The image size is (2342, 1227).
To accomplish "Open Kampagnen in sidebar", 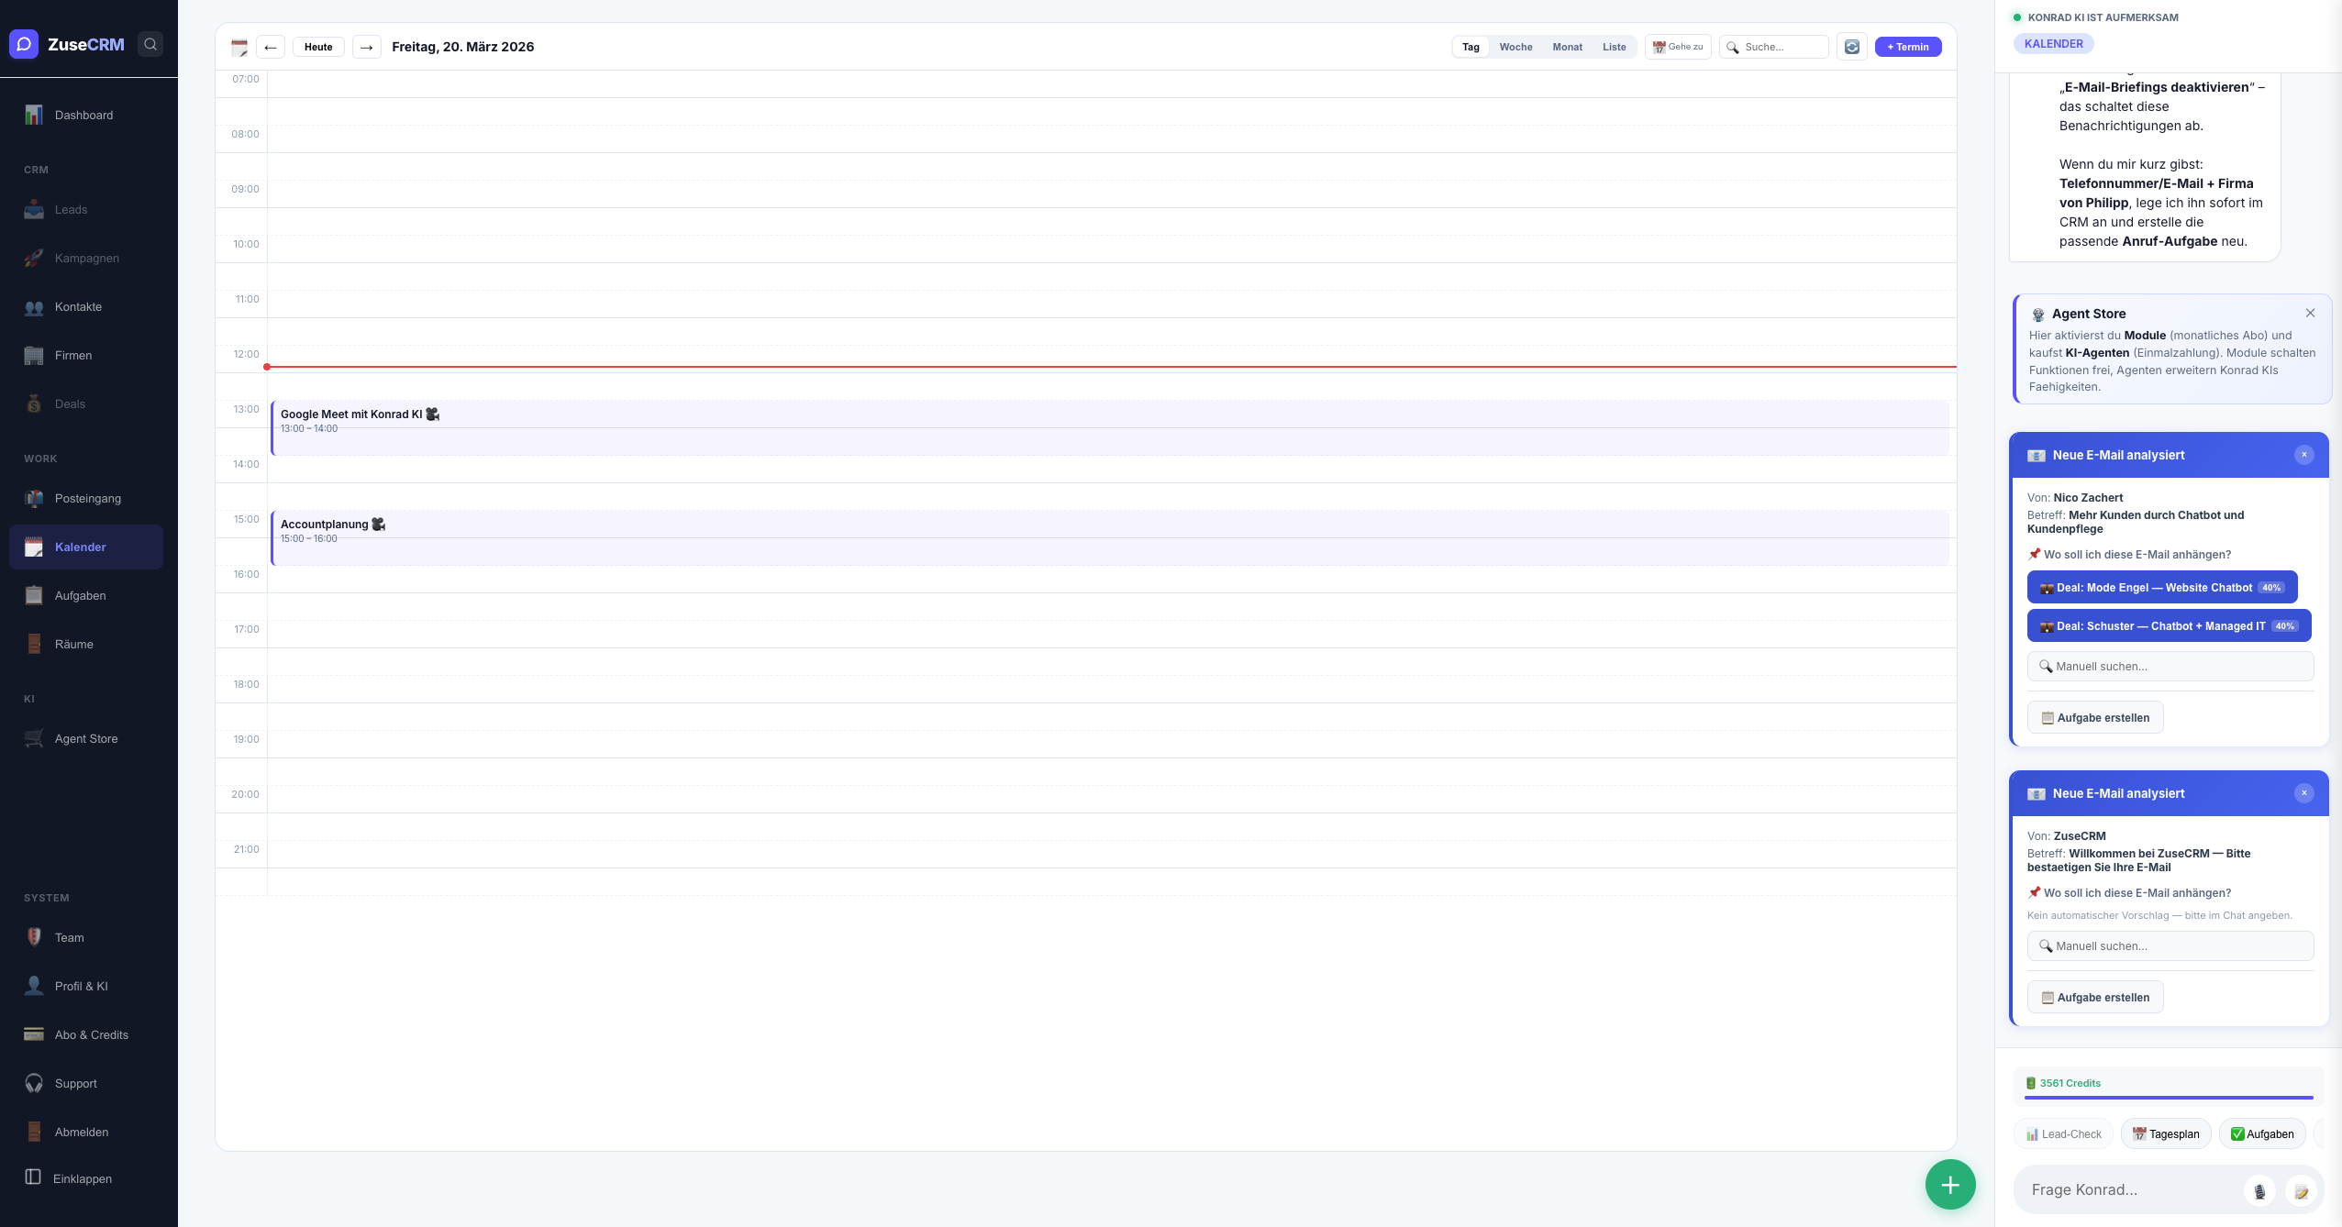I will (x=87, y=258).
